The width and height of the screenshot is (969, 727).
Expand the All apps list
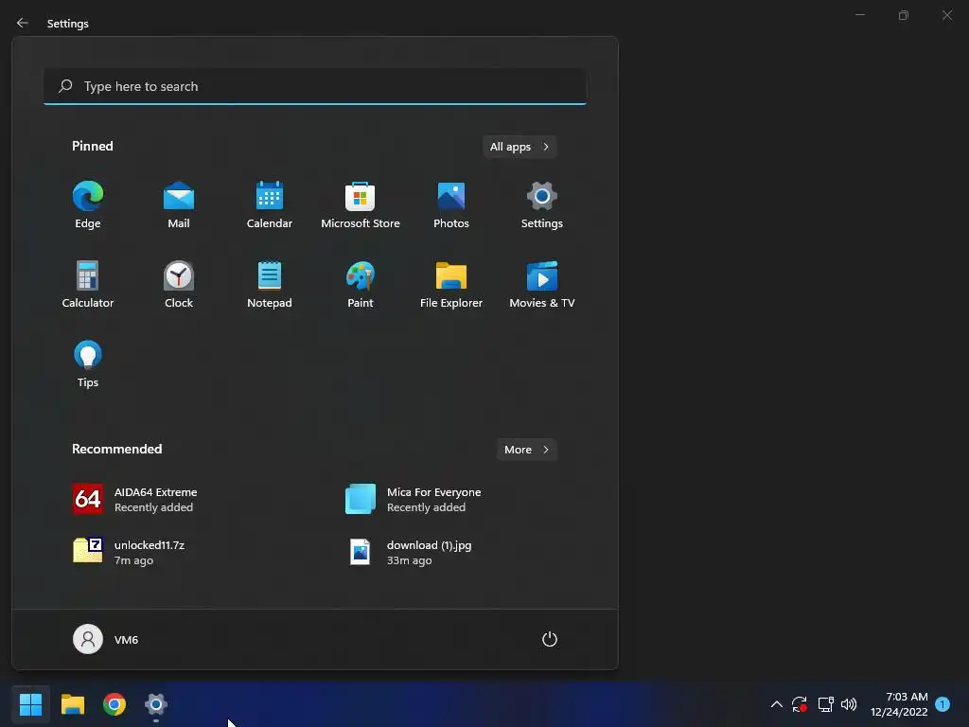[520, 147]
